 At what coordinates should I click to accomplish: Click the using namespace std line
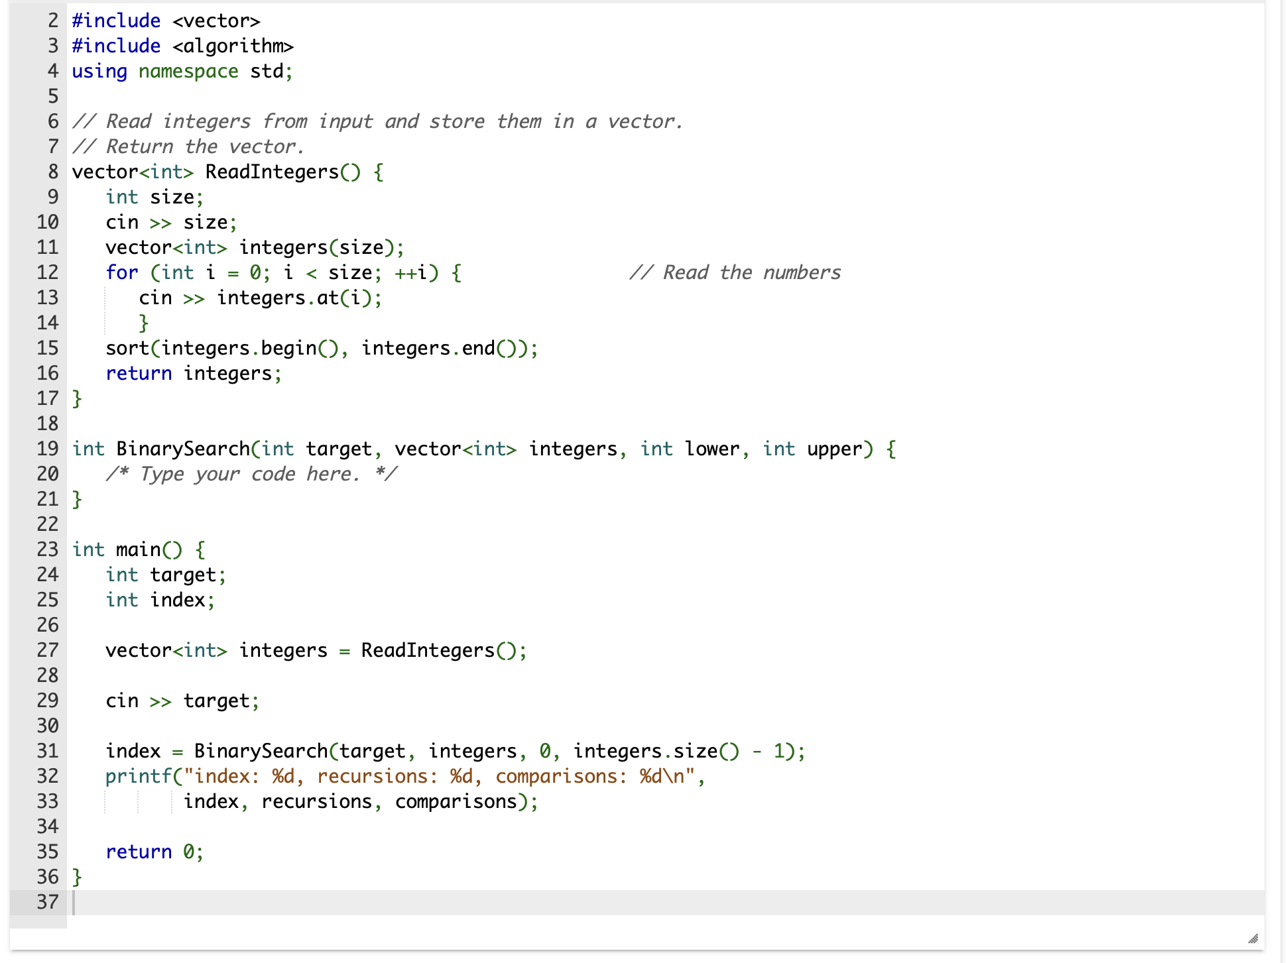[x=182, y=71]
